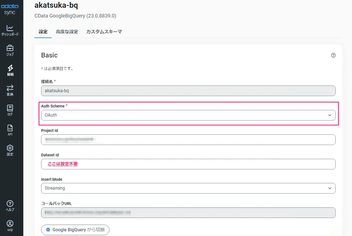Click Google BigQuery から切断 button
Viewport: 352px width, 236px height.
tap(75, 230)
